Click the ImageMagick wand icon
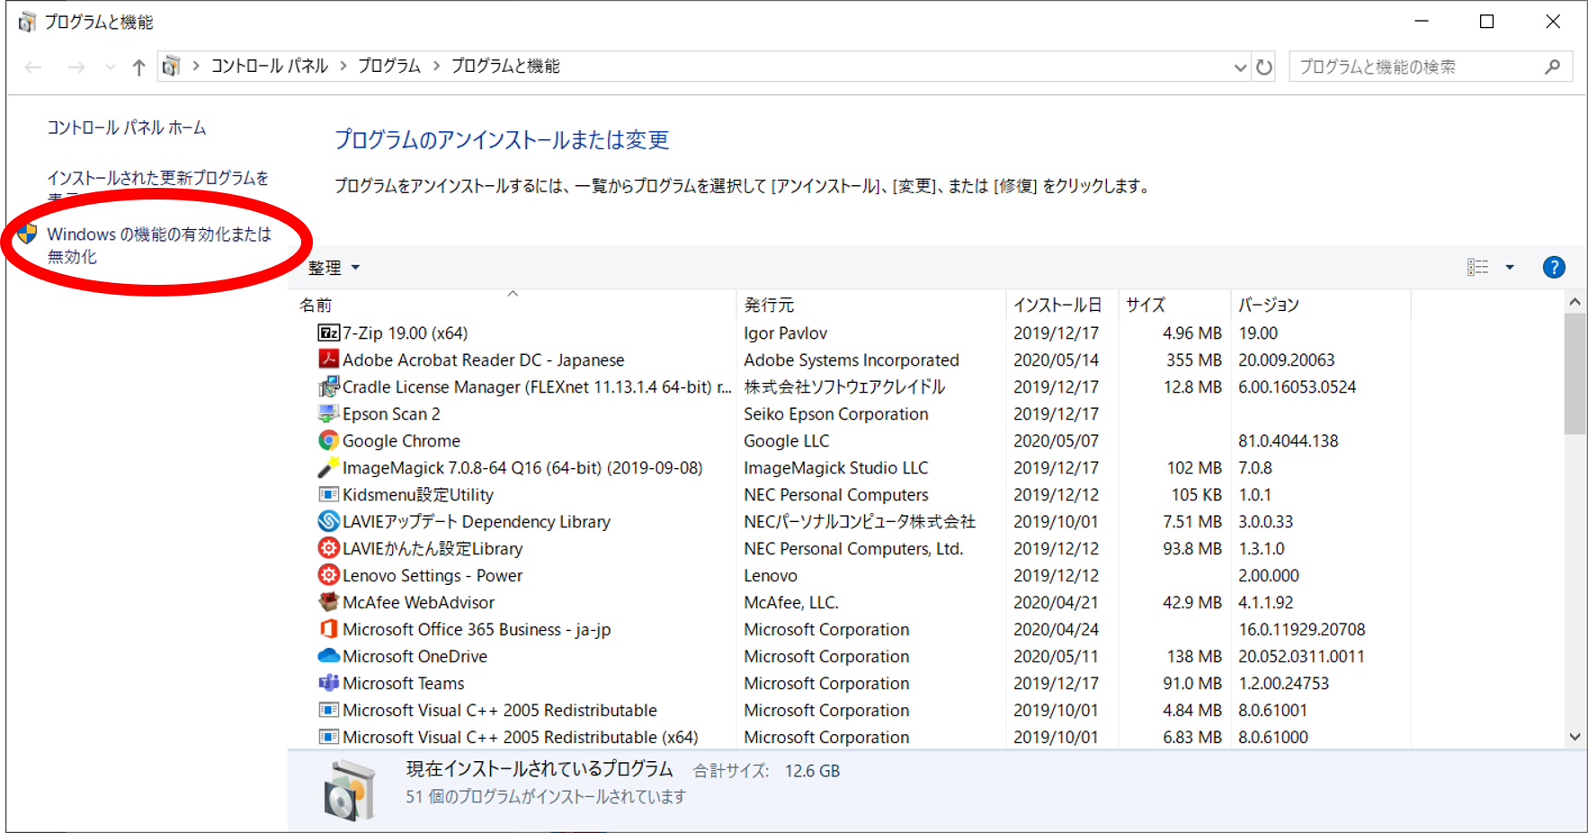 [328, 467]
